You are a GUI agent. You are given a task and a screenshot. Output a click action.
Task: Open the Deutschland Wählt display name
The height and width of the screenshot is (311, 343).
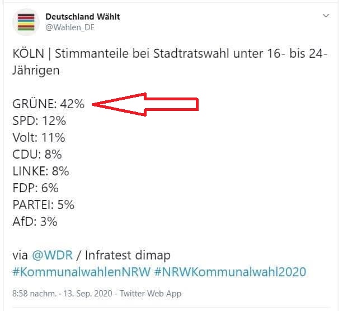pos(83,17)
